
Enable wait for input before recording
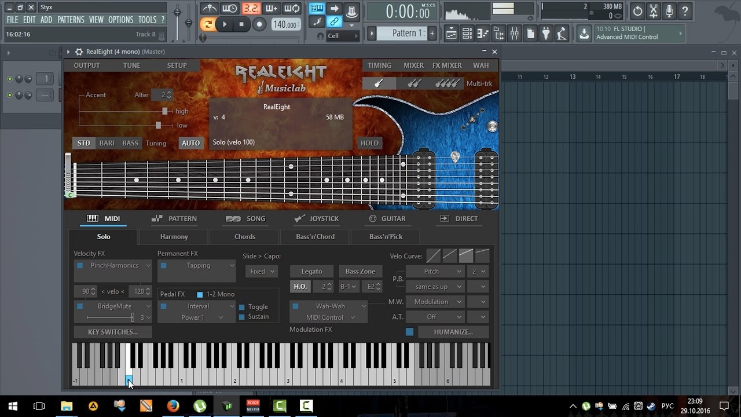pyautogui.click(x=230, y=9)
